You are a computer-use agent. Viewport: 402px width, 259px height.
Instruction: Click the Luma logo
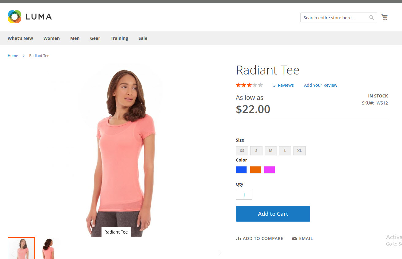pyautogui.click(x=29, y=16)
